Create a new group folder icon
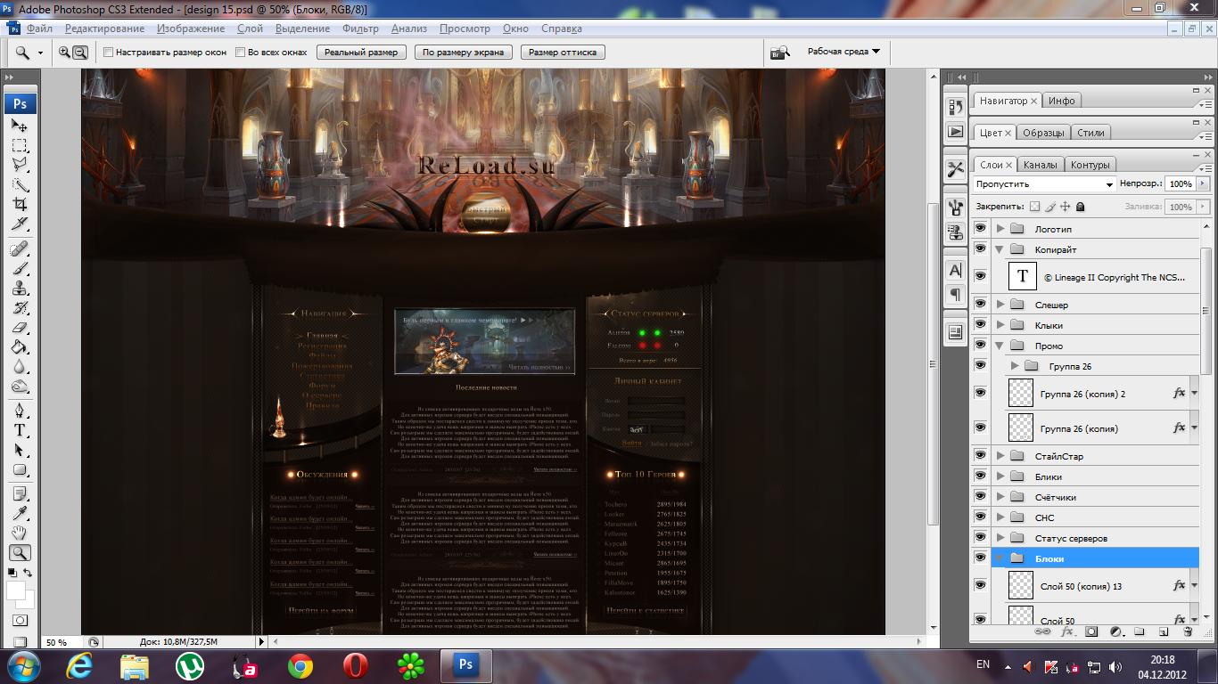Screen dimensions: 1218x684 point(1140,631)
